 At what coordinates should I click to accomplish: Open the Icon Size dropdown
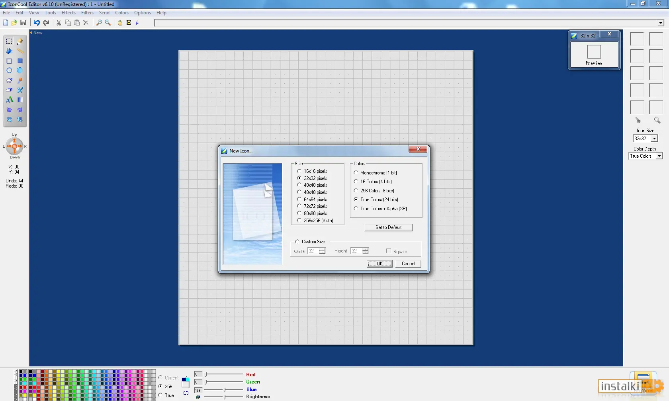click(654, 139)
